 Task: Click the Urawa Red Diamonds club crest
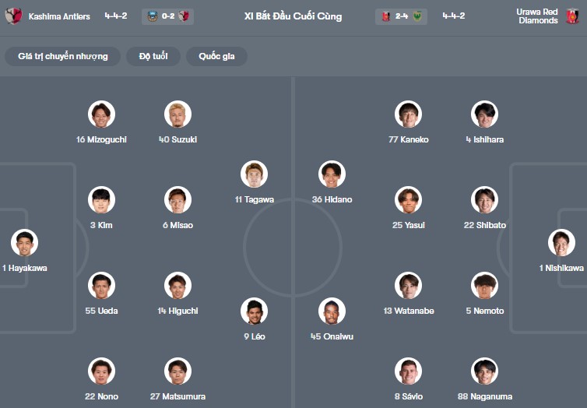[x=572, y=16]
